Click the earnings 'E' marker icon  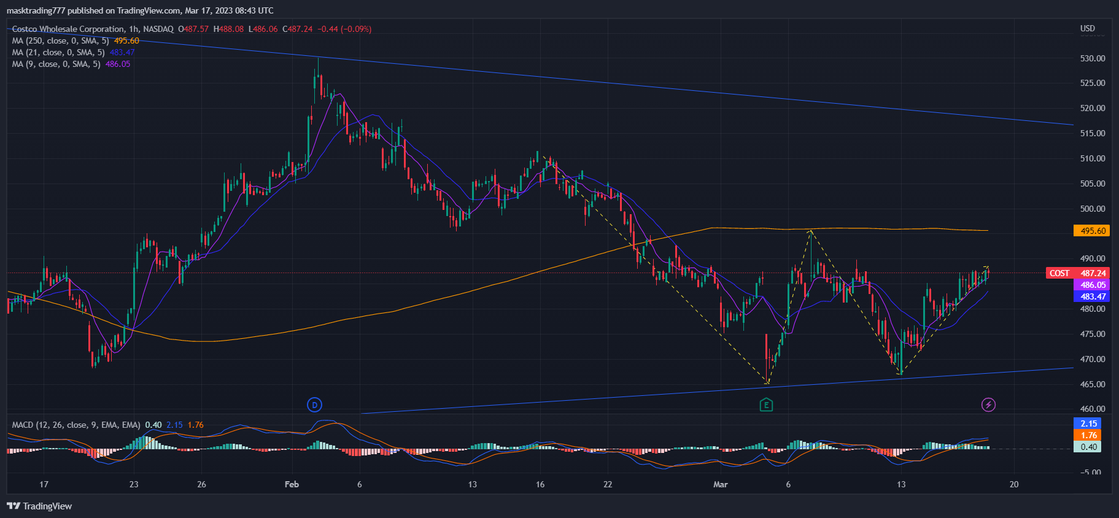point(766,404)
